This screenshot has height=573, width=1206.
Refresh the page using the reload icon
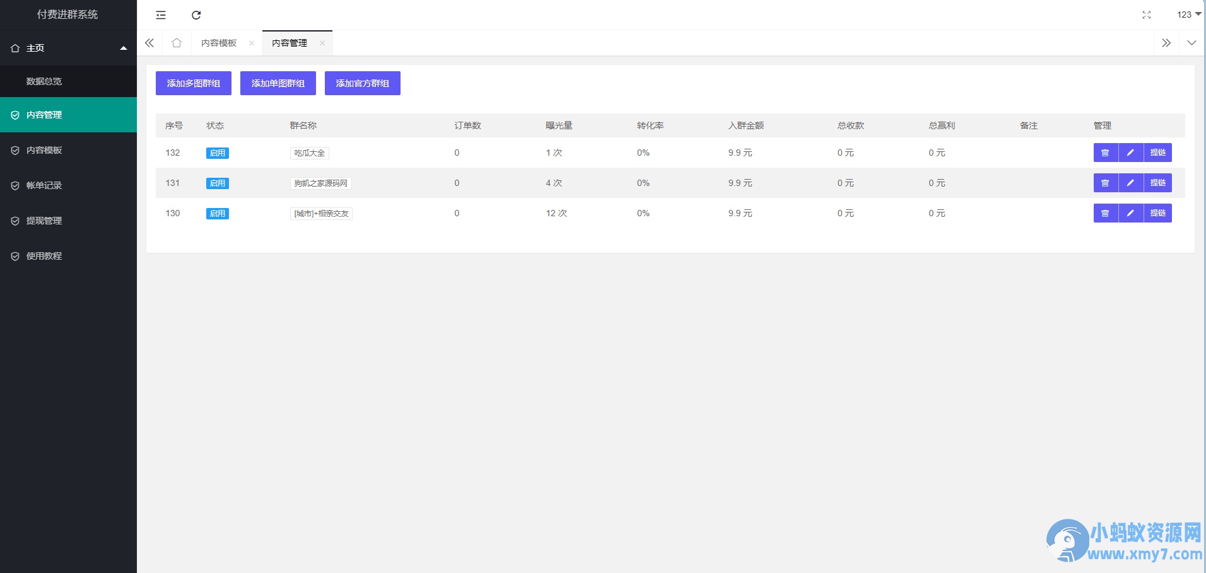click(x=196, y=15)
